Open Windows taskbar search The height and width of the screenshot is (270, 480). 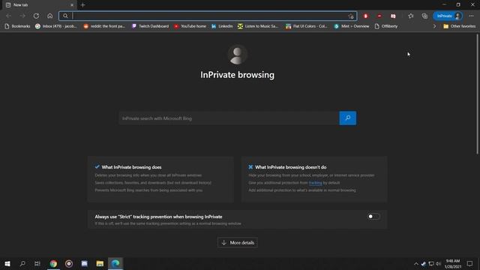click(22, 263)
